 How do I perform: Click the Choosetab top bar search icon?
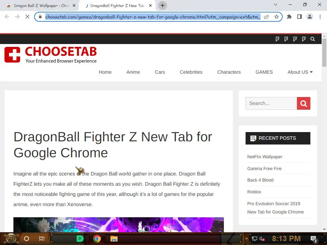(x=312, y=39)
